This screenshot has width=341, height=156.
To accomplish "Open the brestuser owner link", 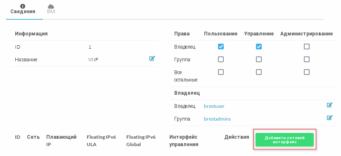I will pos(214,106).
